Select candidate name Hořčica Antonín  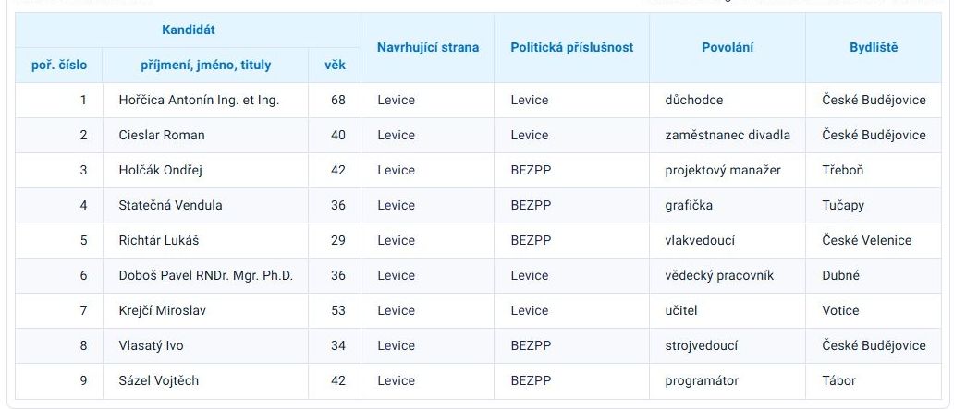[199, 100]
